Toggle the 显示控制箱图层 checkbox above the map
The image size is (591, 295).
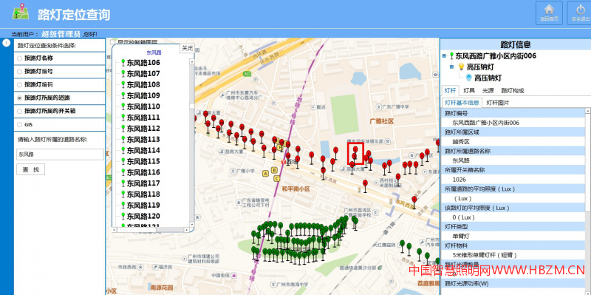click(114, 42)
